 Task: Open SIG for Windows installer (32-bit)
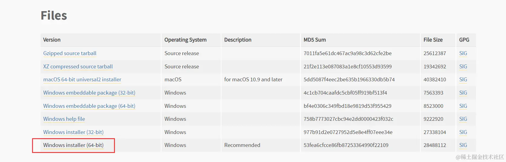tap(463, 132)
